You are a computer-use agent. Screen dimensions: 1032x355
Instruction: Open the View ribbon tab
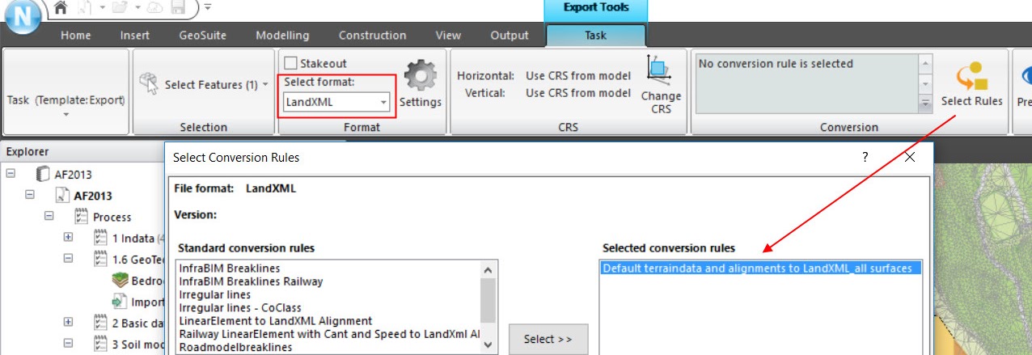coord(448,36)
